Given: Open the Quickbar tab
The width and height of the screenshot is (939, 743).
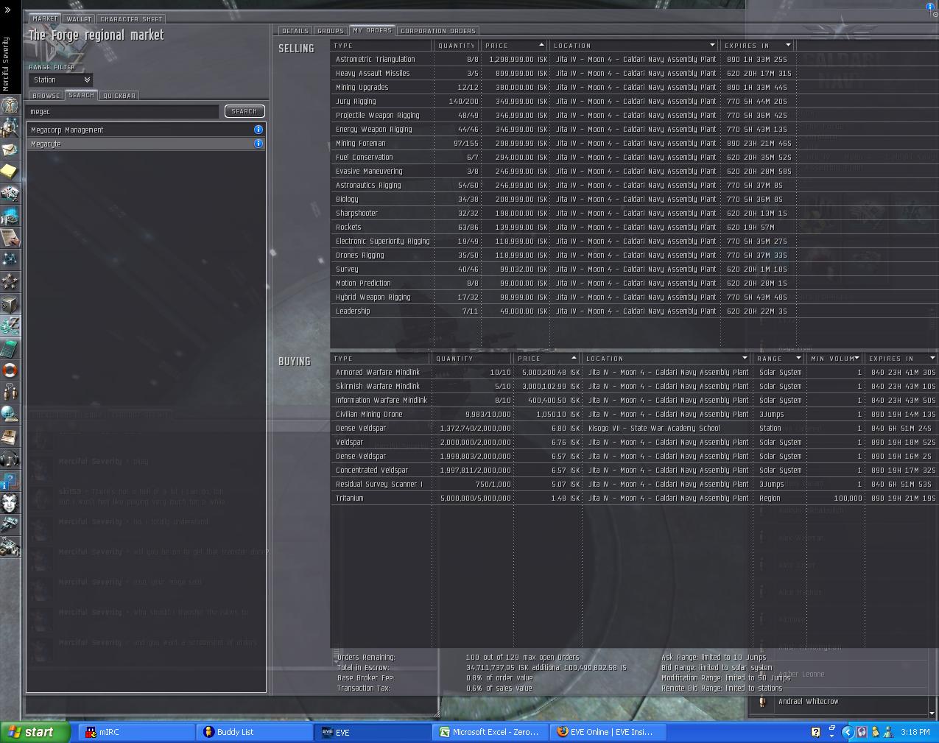Looking at the screenshot, I should click(x=119, y=96).
